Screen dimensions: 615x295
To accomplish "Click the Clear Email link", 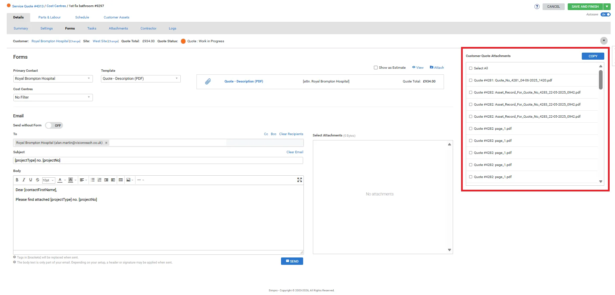I will pyautogui.click(x=295, y=152).
